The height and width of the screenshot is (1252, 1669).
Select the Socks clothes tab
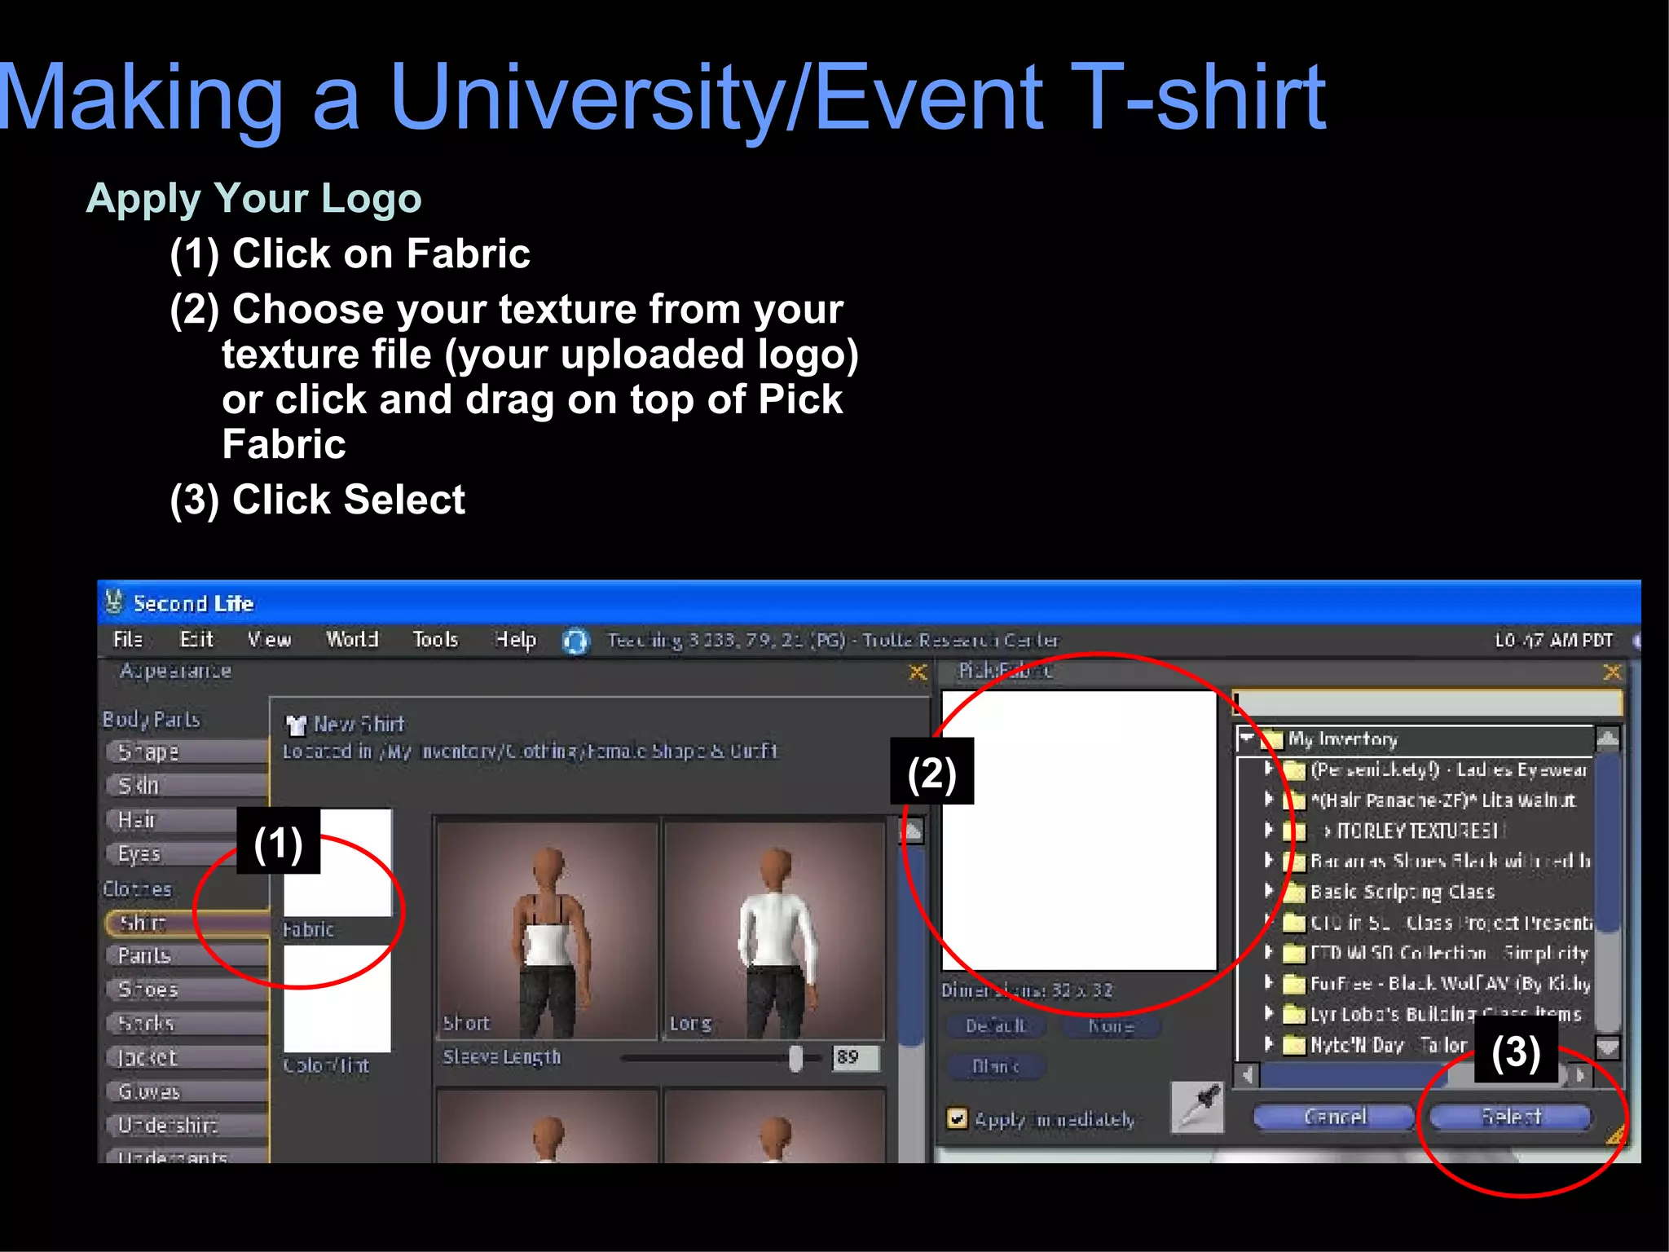(x=187, y=1024)
